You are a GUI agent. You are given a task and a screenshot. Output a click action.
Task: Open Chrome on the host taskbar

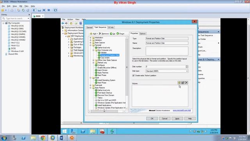pyautogui.click(x=43, y=138)
